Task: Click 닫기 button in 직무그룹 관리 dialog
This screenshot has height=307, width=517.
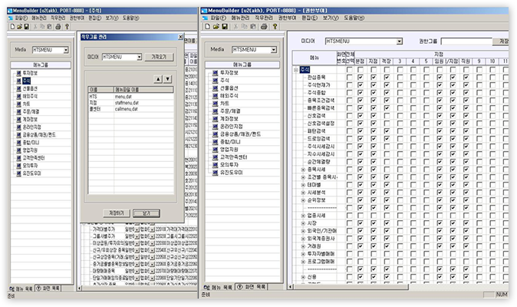Action: [147, 213]
